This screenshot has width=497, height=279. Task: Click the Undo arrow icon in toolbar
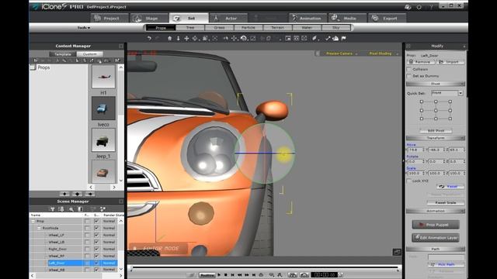pos(149,38)
